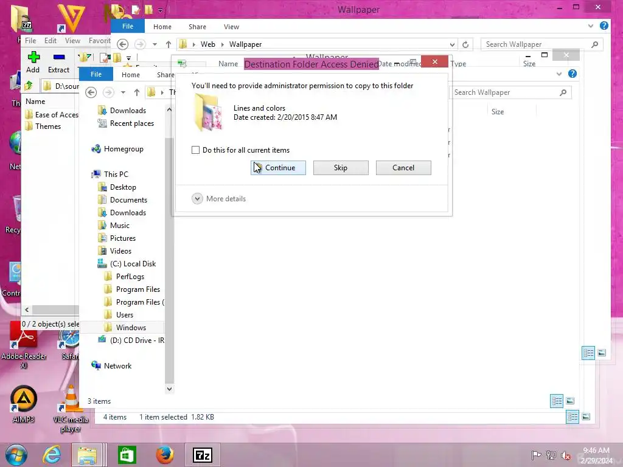Open File tab in back Wallpaper window
623x467 pixels.
click(128, 27)
